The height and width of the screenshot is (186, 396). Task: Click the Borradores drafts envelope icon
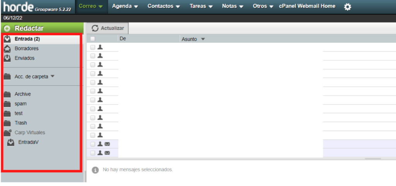[7, 48]
